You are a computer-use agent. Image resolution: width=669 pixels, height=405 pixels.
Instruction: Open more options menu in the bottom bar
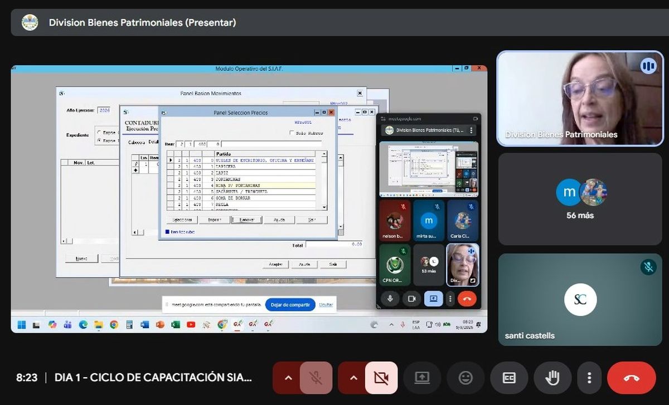click(x=589, y=378)
